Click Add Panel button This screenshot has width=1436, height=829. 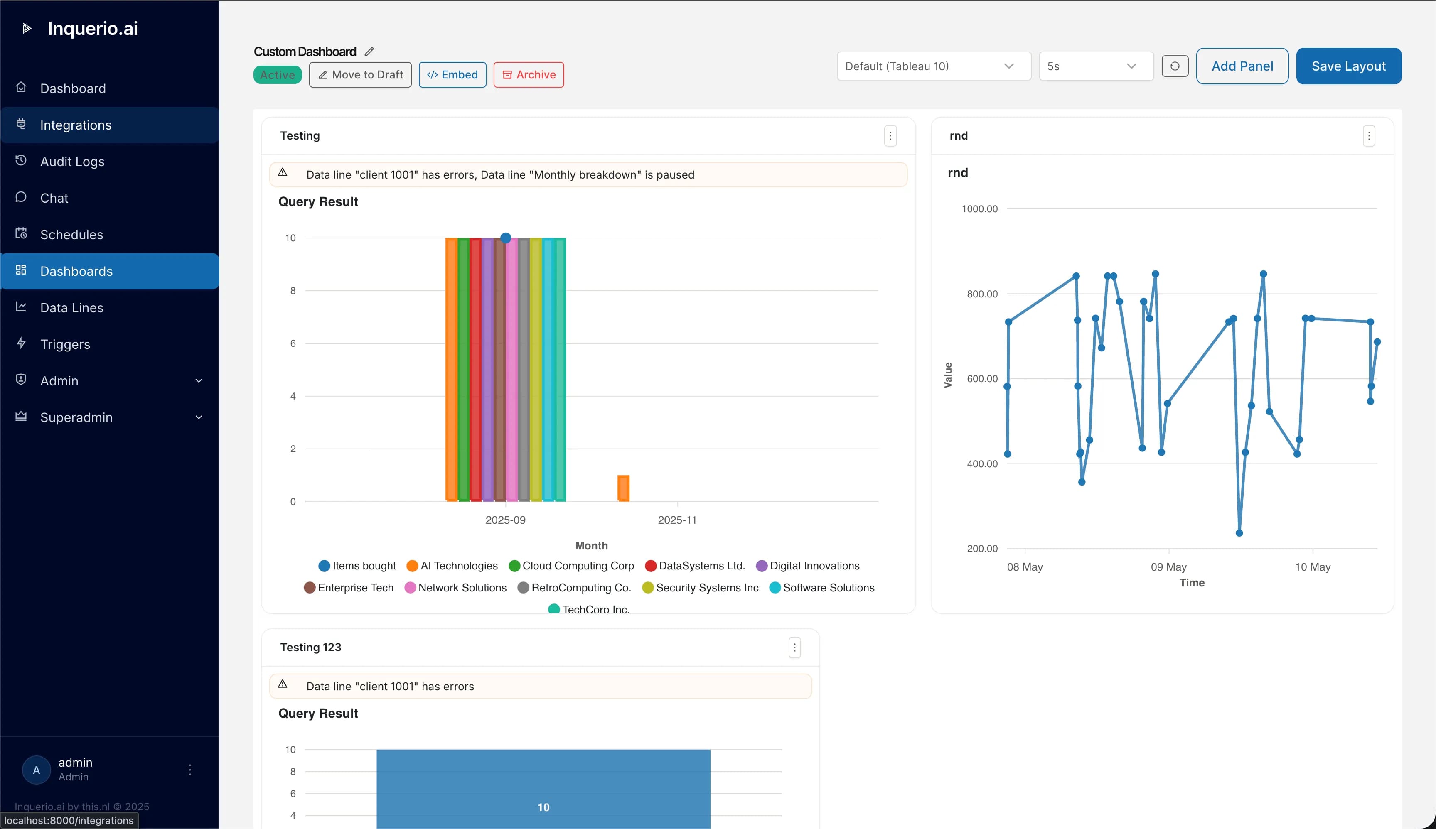pyautogui.click(x=1242, y=66)
